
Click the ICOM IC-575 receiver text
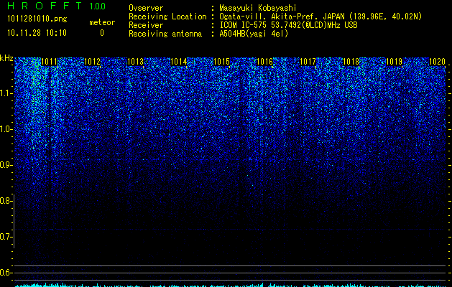(288, 25)
